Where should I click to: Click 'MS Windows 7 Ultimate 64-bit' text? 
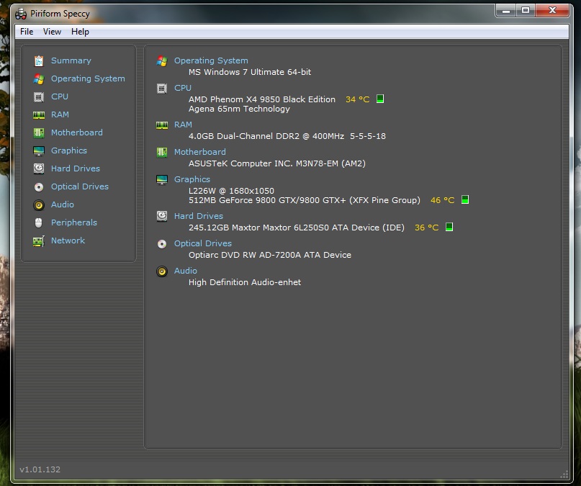coord(250,72)
